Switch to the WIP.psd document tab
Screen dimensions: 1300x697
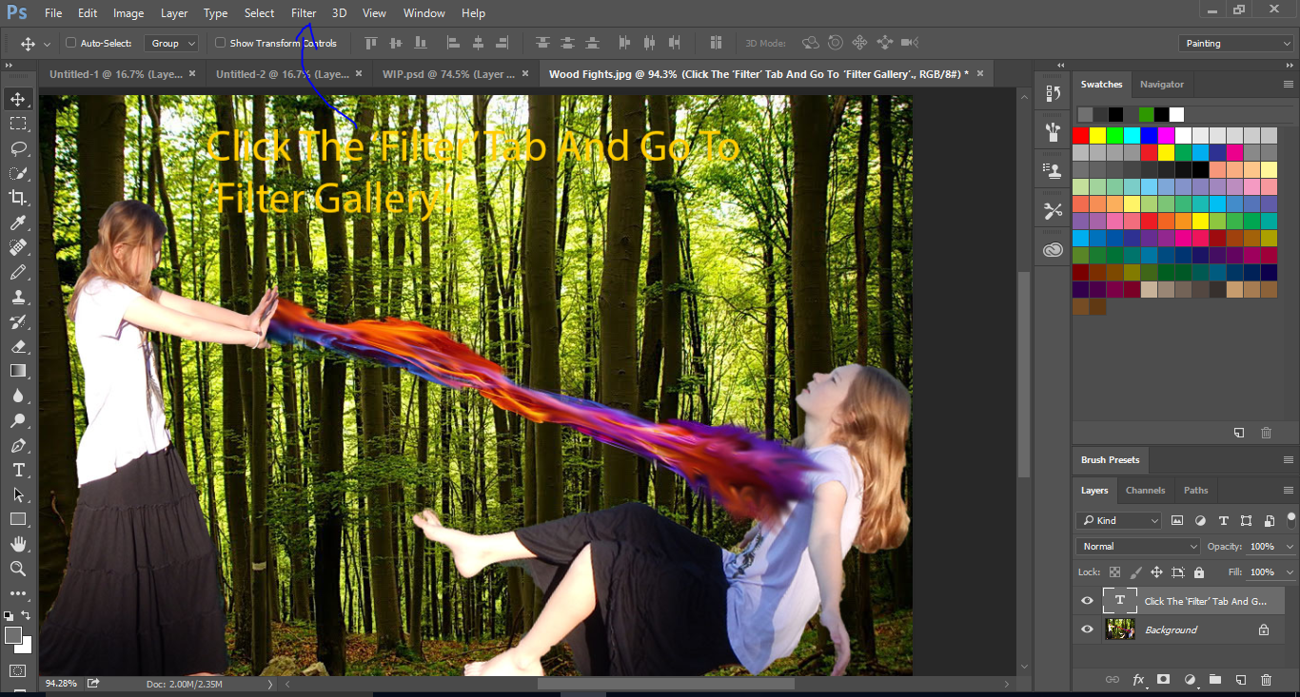[448, 74]
